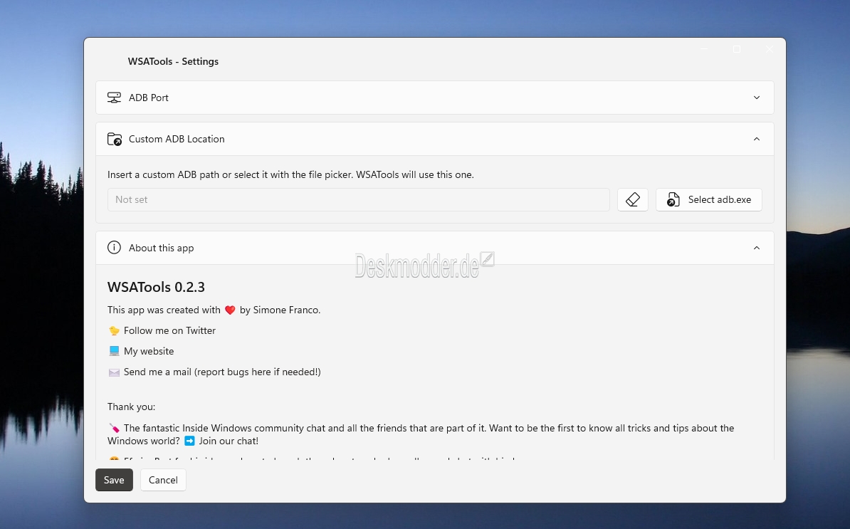Click the laptop emoji beside My website
Image resolution: width=850 pixels, height=529 pixels.
[x=114, y=351]
